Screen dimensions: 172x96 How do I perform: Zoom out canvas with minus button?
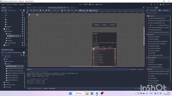(29, 15)
